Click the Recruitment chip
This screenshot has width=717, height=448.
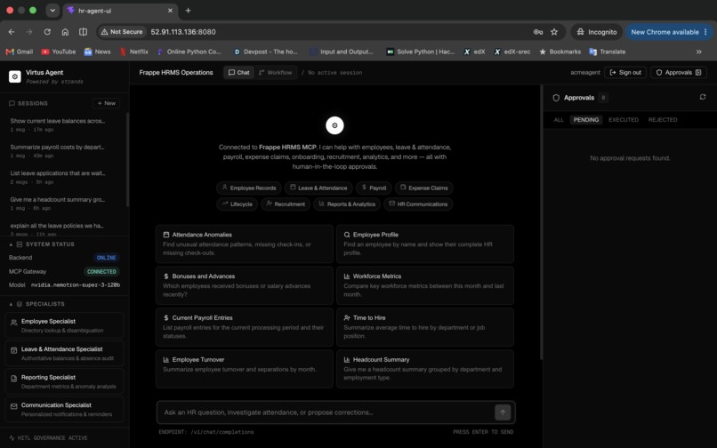pos(286,204)
